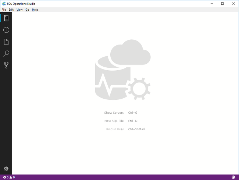This screenshot has width=239, height=180.
Task: Click the Find in Files label
Action: point(115,129)
